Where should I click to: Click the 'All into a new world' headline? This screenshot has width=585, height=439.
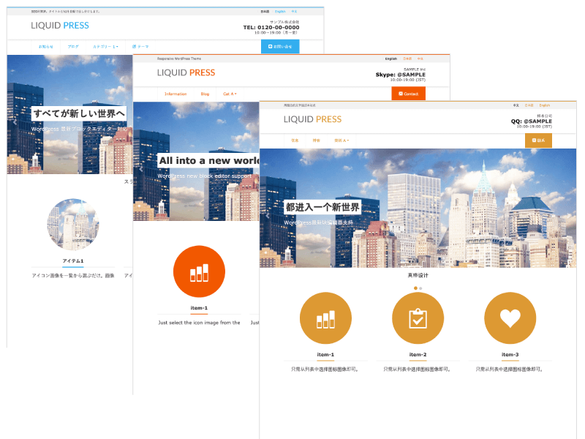point(209,160)
